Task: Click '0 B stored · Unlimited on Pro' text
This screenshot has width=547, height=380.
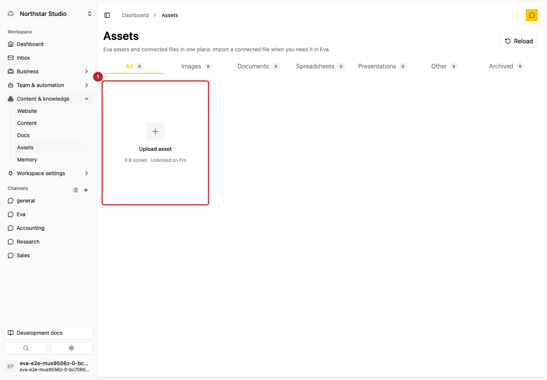Action: pyautogui.click(x=155, y=160)
